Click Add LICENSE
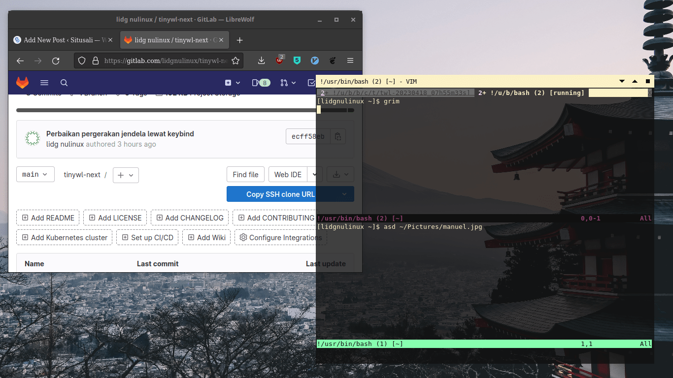The width and height of the screenshot is (673, 378). [x=115, y=218]
